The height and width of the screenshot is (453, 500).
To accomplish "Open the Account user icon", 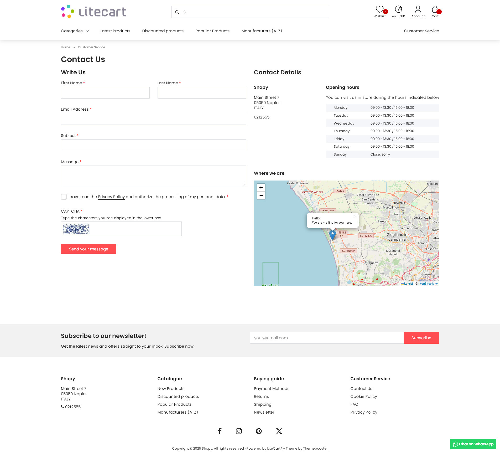I will pyautogui.click(x=418, y=10).
